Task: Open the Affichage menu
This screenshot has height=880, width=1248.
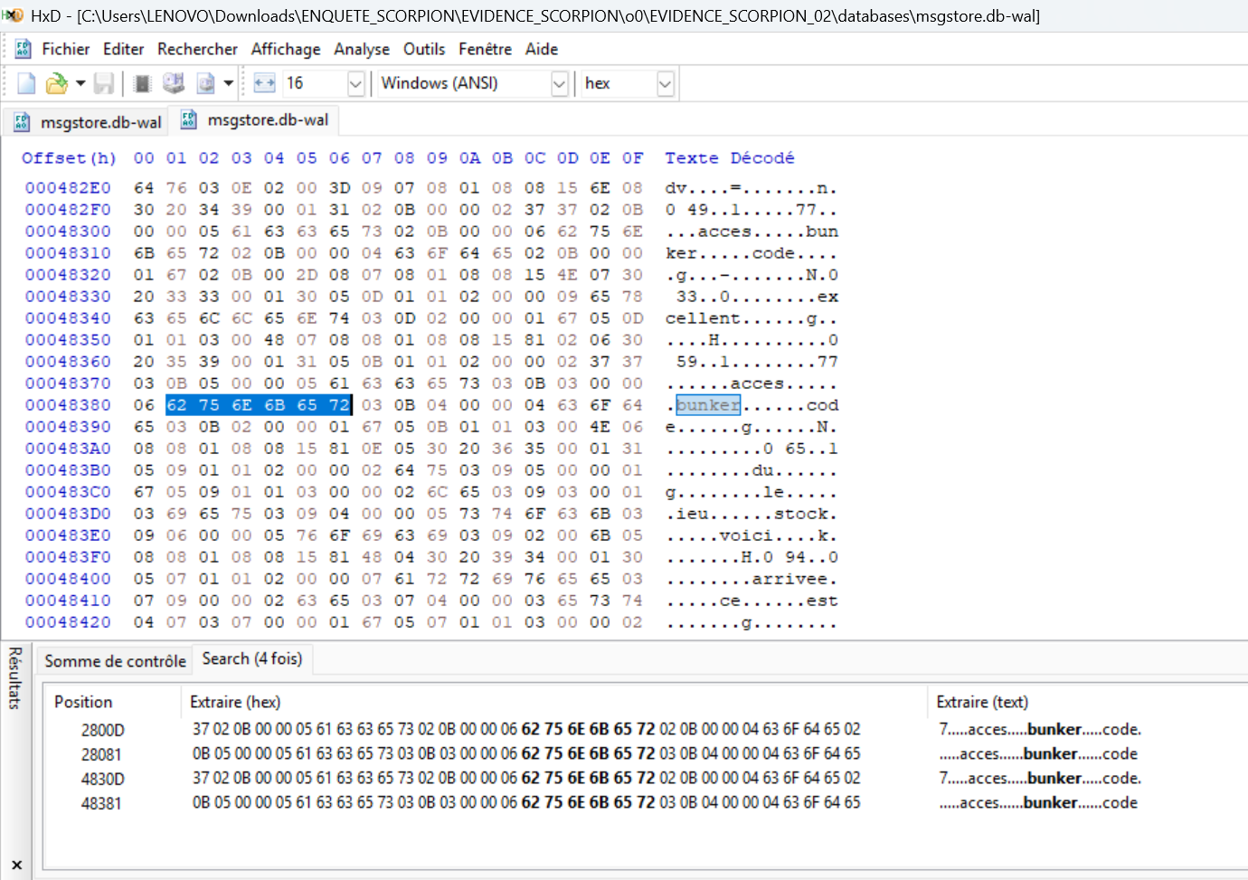Action: pyautogui.click(x=286, y=49)
